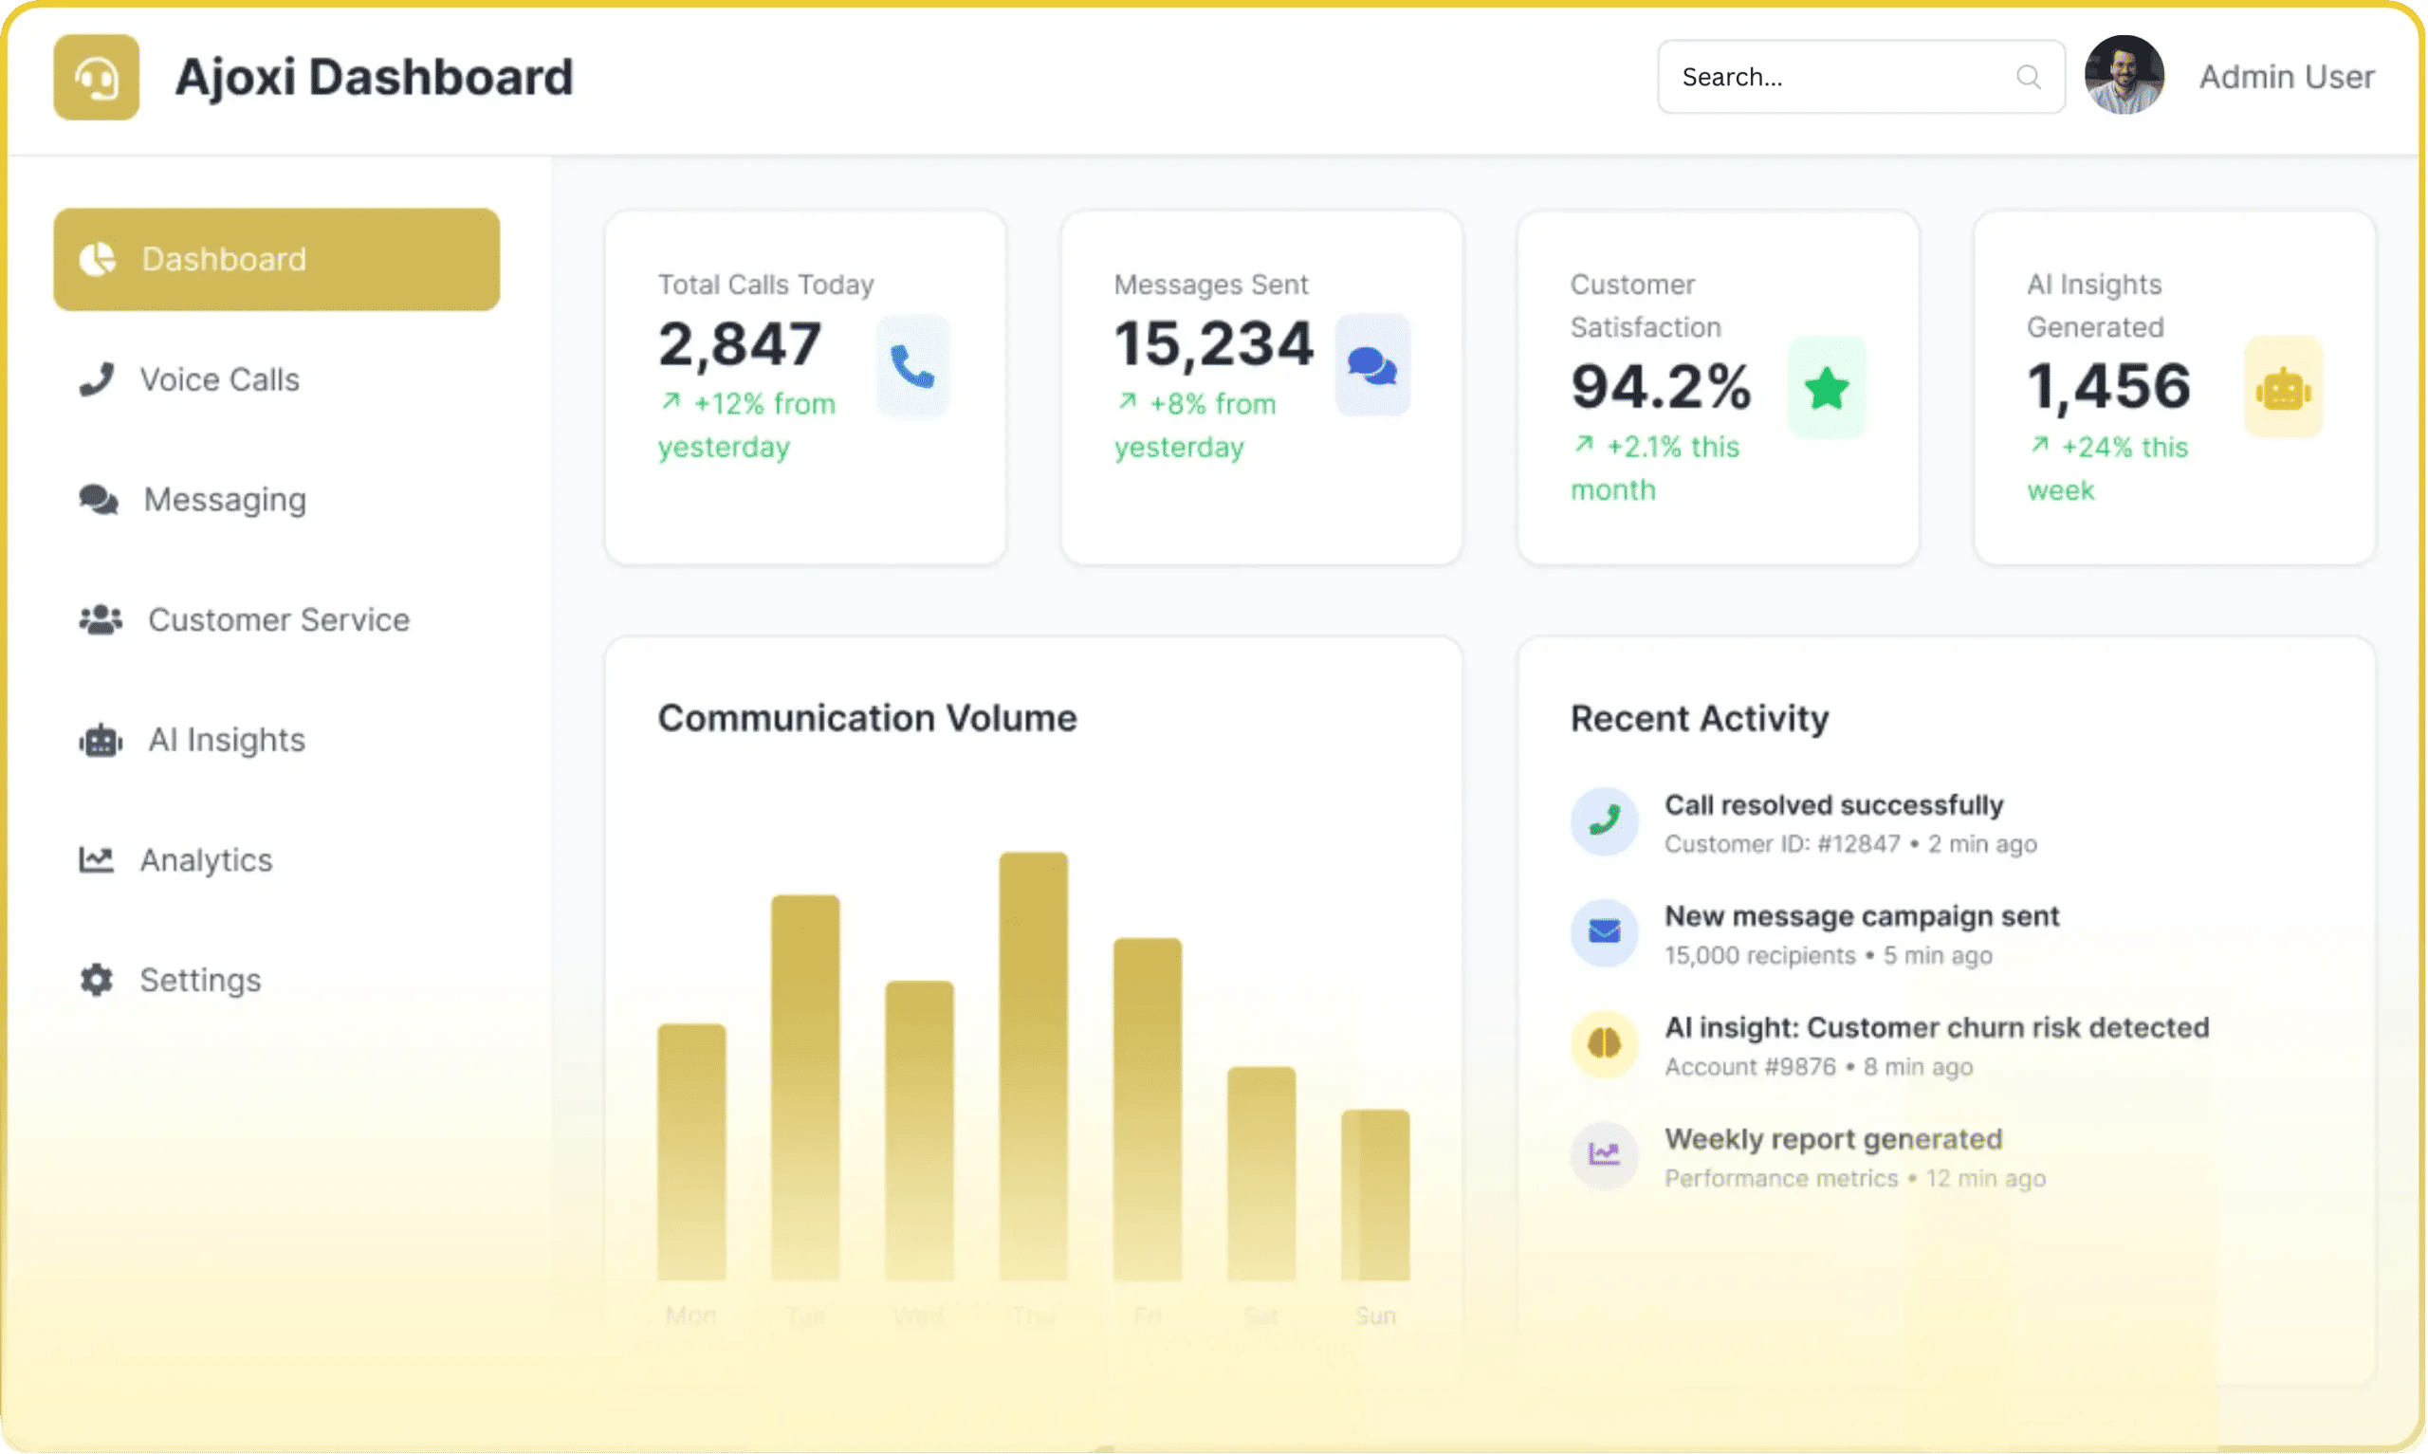Click the Sunday bar in the chart

(x=1376, y=1196)
